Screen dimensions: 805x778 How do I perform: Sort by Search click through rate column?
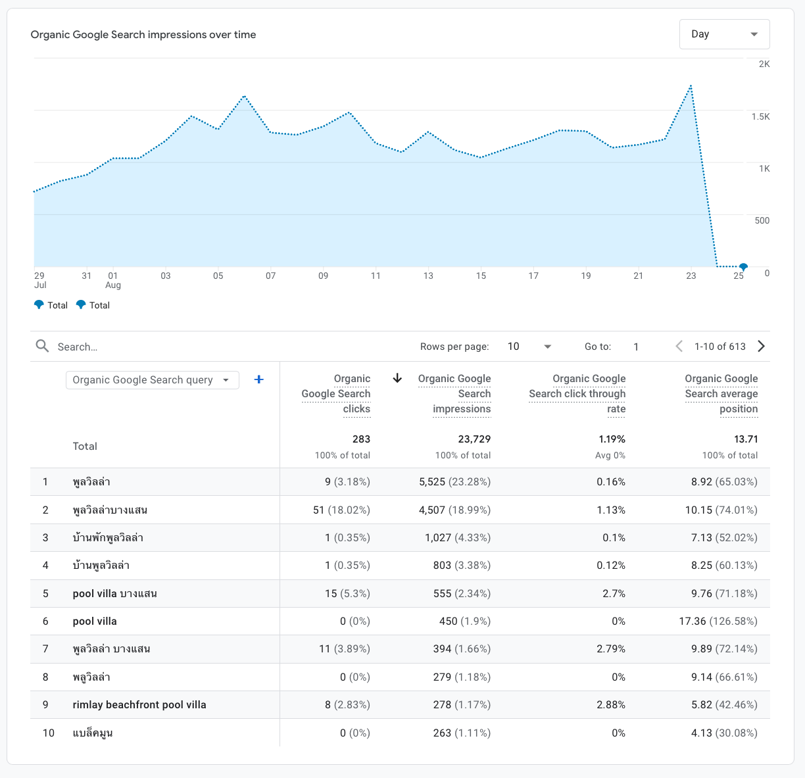[x=577, y=393]
